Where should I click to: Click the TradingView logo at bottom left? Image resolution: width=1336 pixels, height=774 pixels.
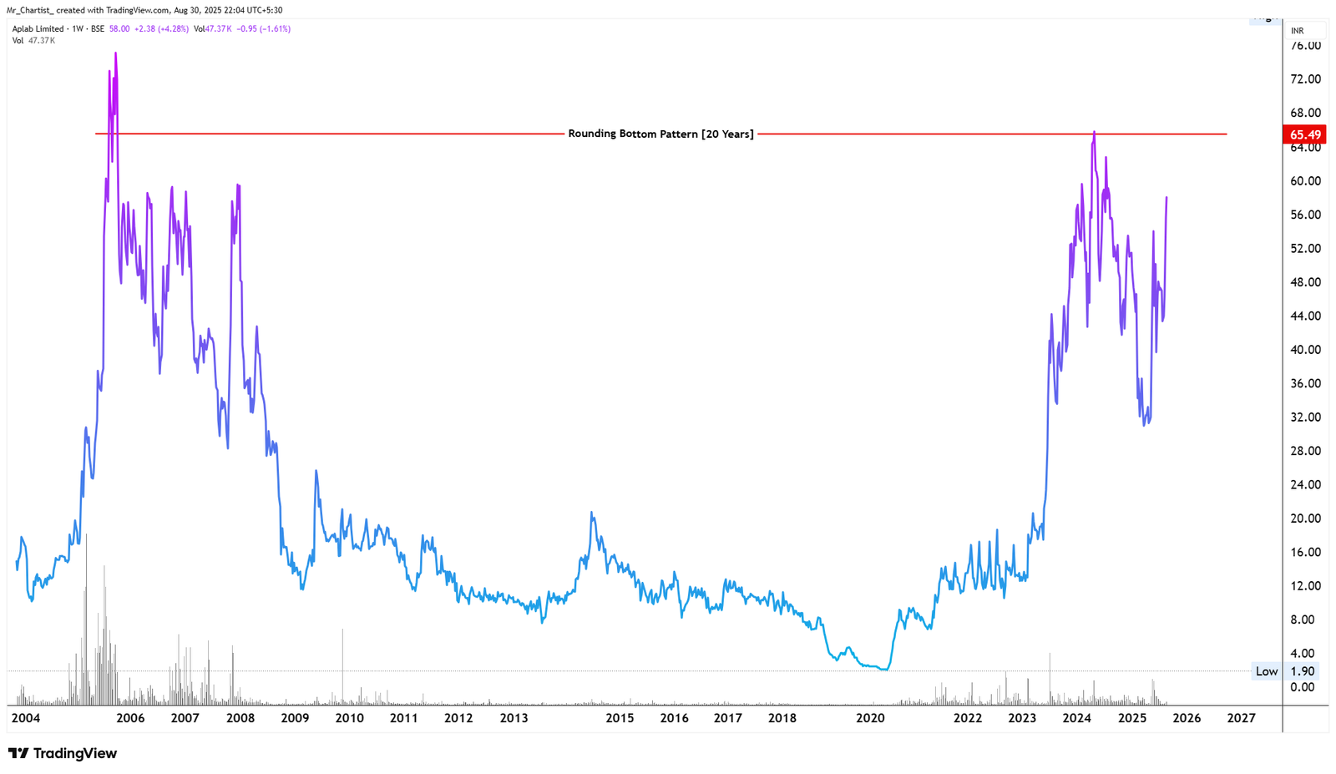20,753
